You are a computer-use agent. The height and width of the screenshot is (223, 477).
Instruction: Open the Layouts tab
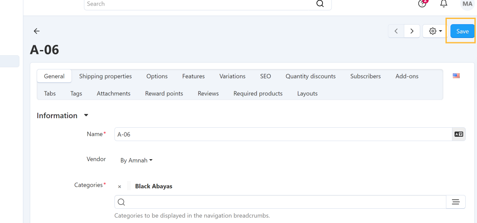307,94
